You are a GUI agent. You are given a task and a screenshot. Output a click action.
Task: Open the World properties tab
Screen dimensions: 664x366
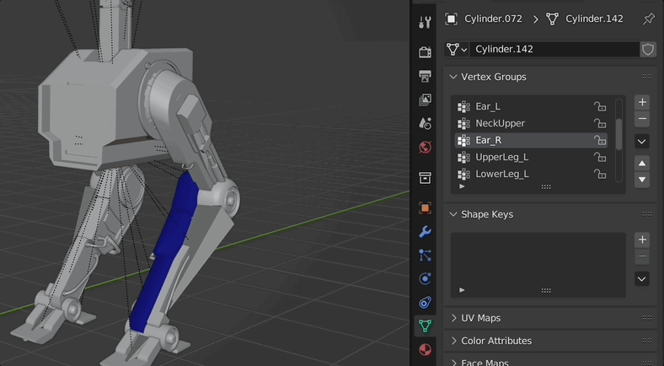[x=425, y=148]
